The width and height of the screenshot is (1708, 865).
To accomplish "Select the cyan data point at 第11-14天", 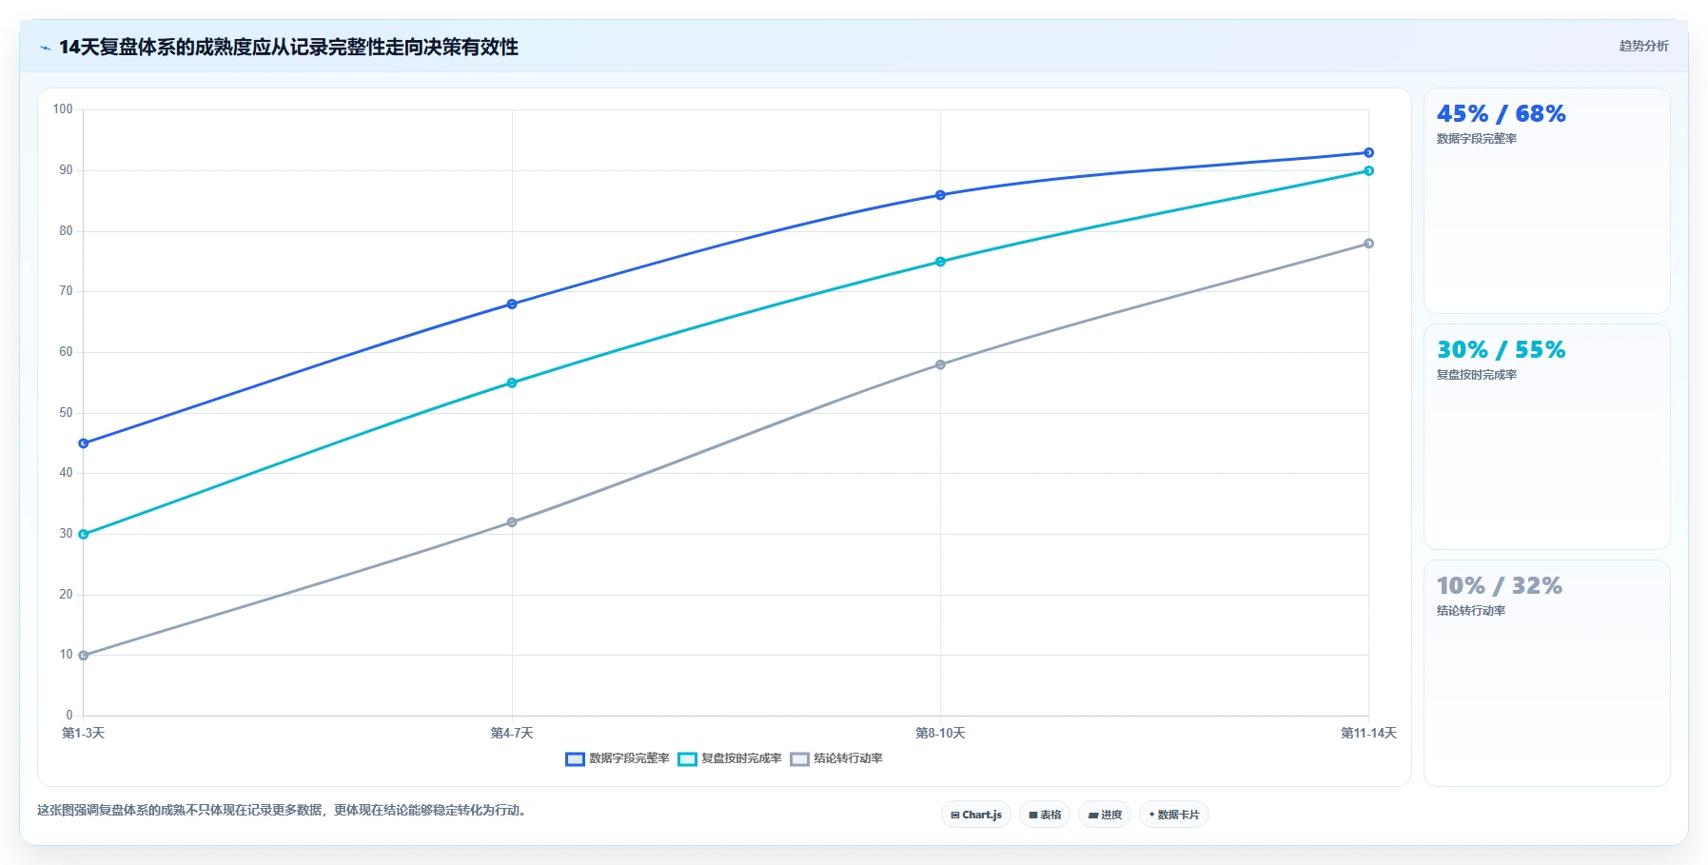I will pyautogui.click(x=1368, y=171).
